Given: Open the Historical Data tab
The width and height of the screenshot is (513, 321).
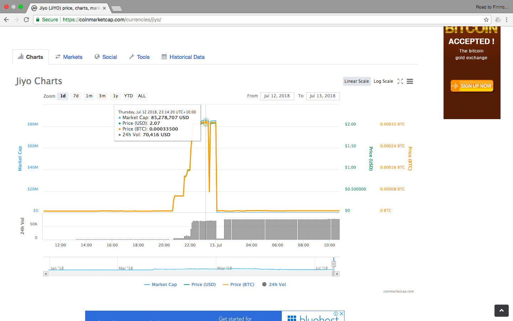Looking at the screenshot, I should click(x=183, y=57).
